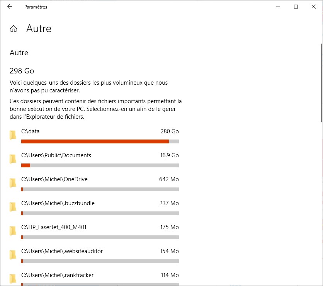The height and width of the screenshot is (286, 323).
Task: Click the C:\Users\Michel\.websiteauditor label
Action: (62, 251)
